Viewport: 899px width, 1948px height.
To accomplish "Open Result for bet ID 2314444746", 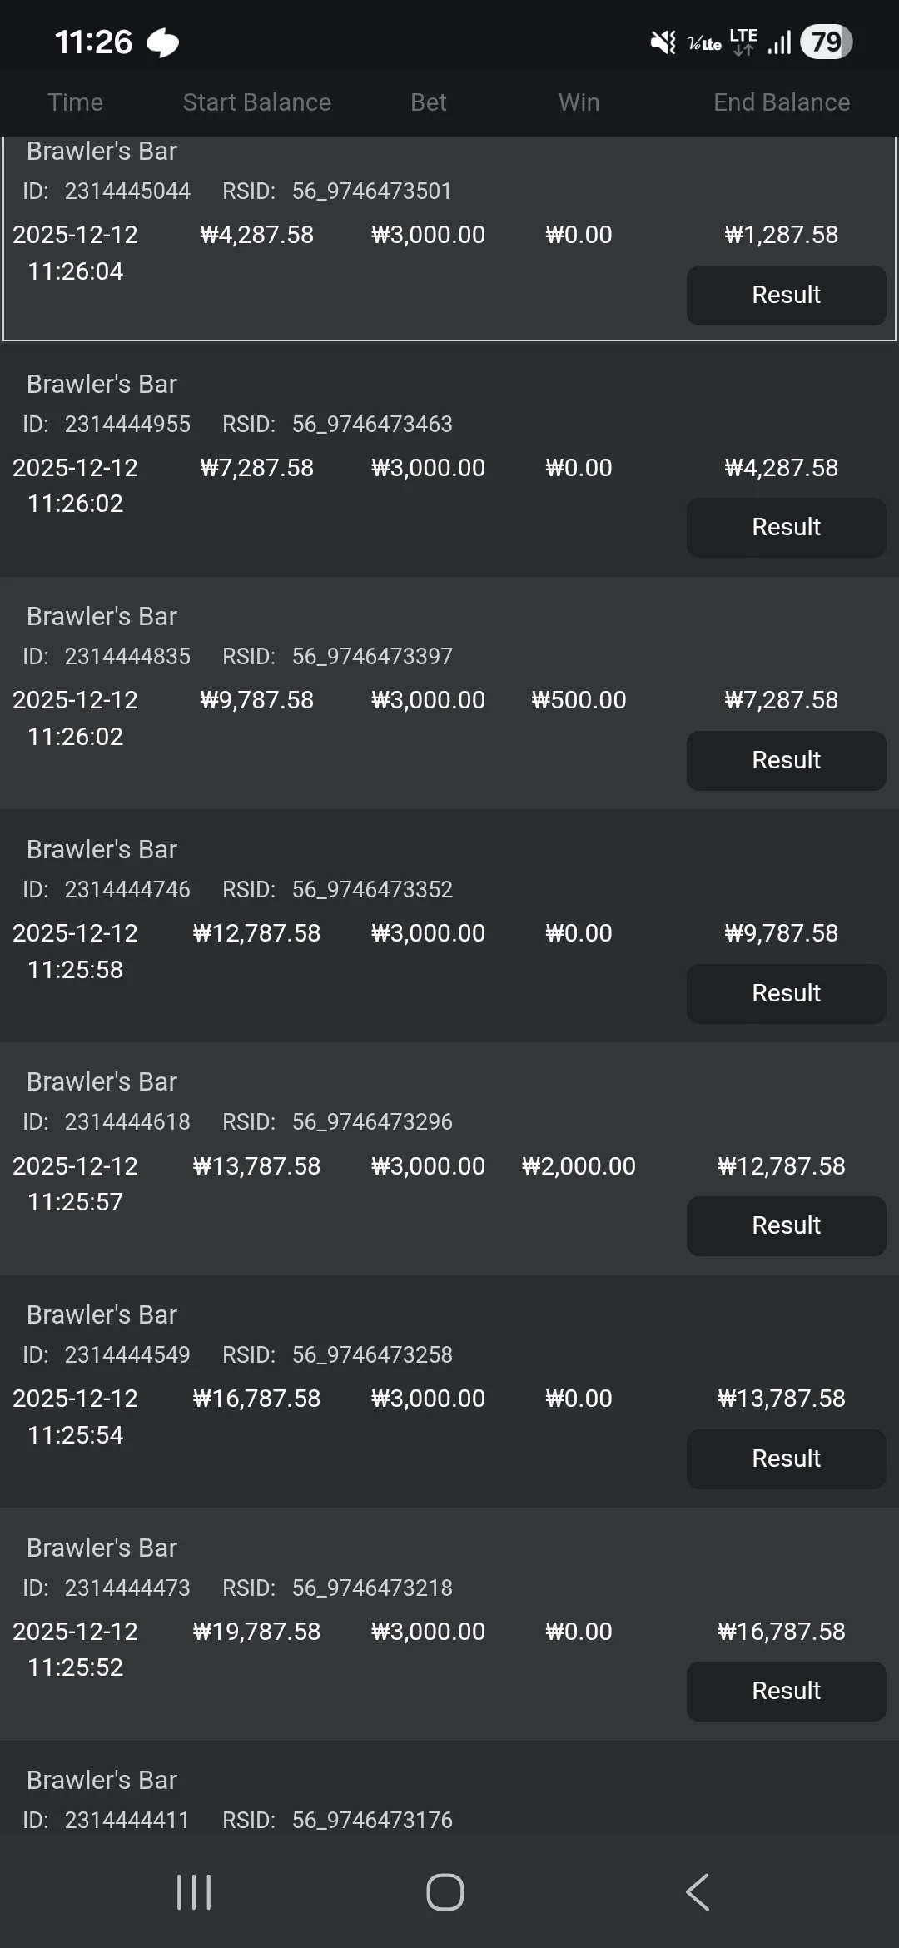I will [x=786, y=993].
